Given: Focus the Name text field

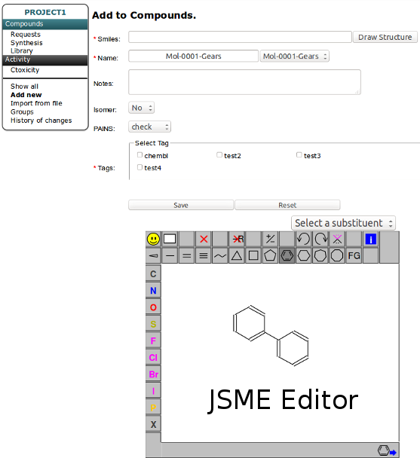Looking at the screenshot, I should pyautogui.click(x=193, y=56).
